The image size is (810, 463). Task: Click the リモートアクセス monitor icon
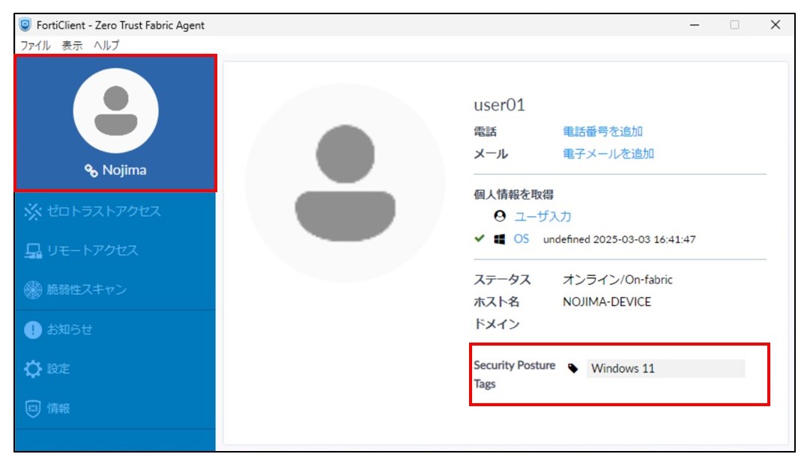click(x=33, y=251)
